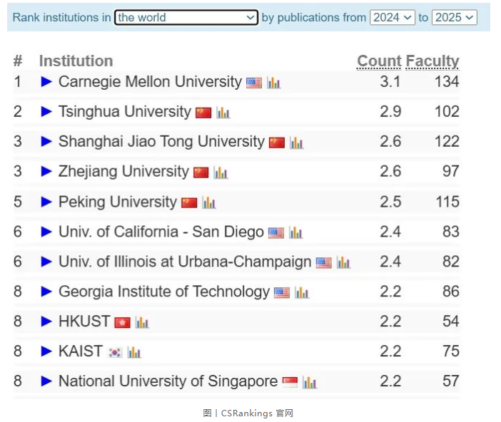501x422 pixels.
Task: Open the end year dropdown showing 2025
Action: click(x=455, y=17)
